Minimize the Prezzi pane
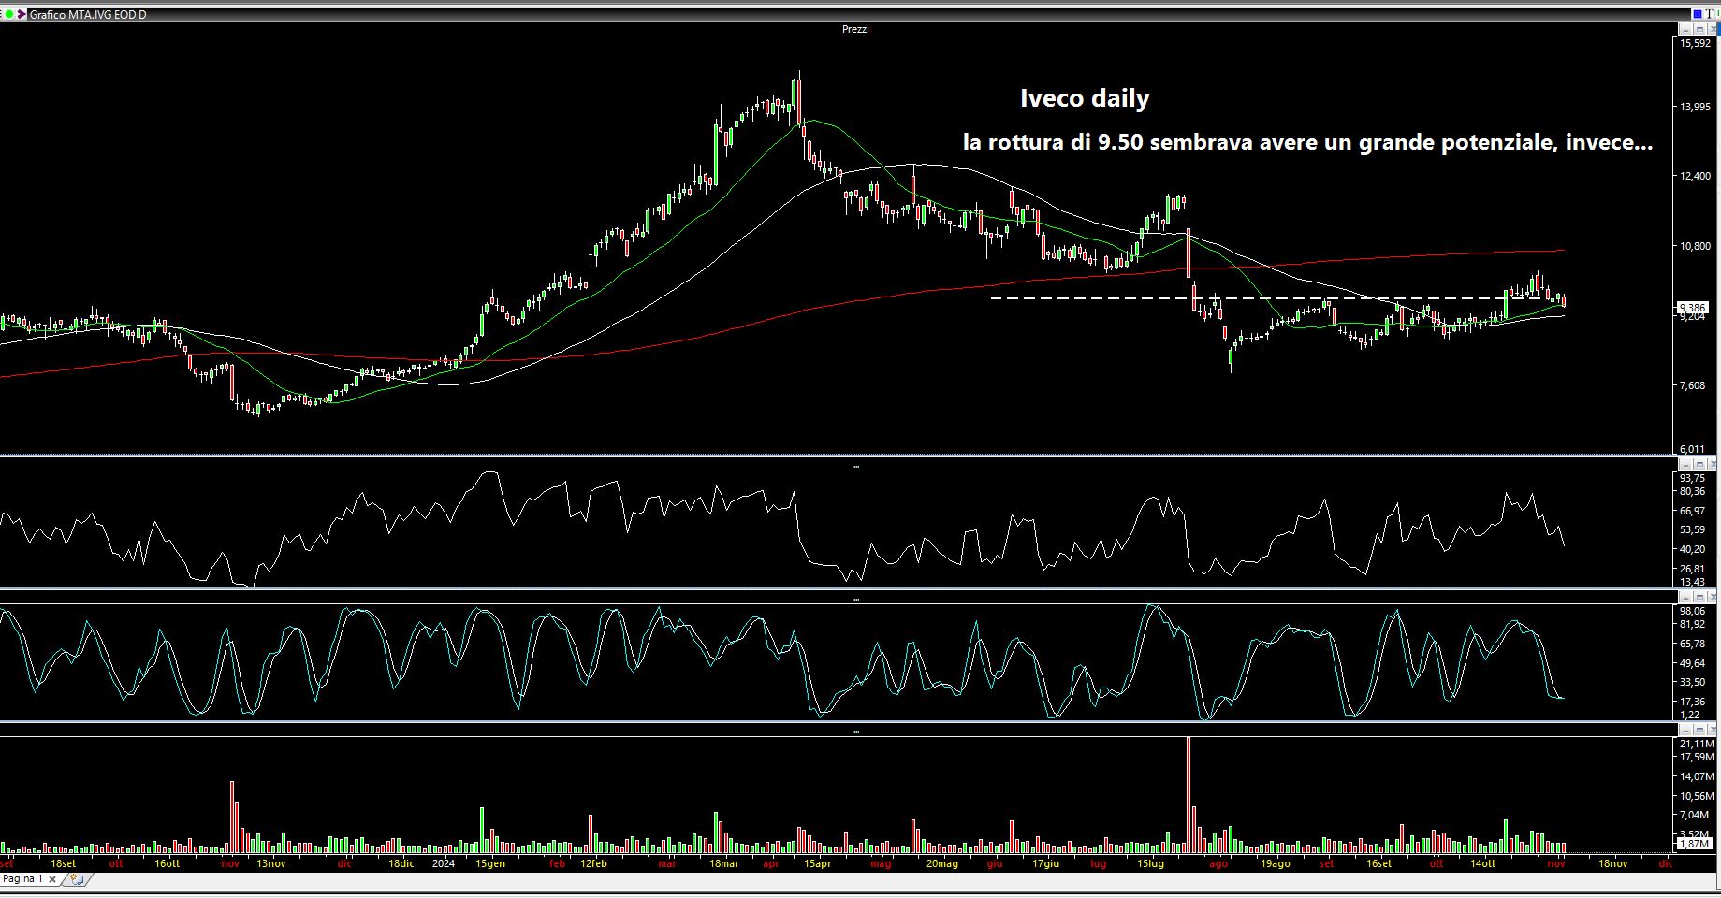 [1685, 29]
